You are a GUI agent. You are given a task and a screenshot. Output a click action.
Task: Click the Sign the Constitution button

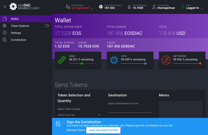coord(103,130)
